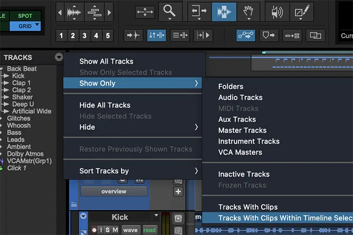Open the wave track view selector

(x=130, y=230)
